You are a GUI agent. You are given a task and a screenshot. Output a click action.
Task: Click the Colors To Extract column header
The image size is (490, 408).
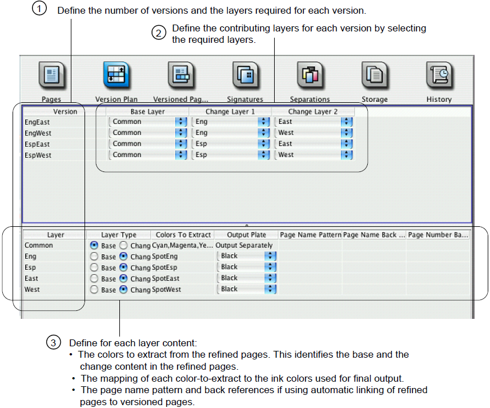tap(183, 235)
